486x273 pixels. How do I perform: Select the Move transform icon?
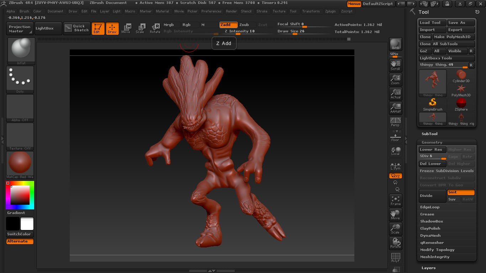coord(126,28)
